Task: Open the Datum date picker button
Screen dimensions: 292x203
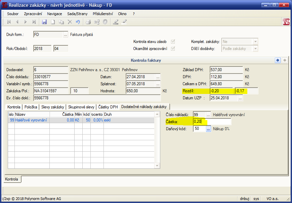Action: point(158,77)
